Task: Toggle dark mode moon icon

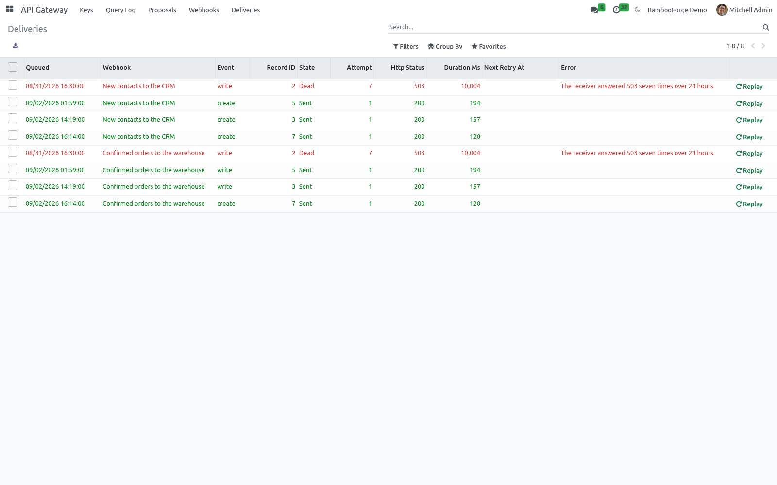Action: (638, 10)
